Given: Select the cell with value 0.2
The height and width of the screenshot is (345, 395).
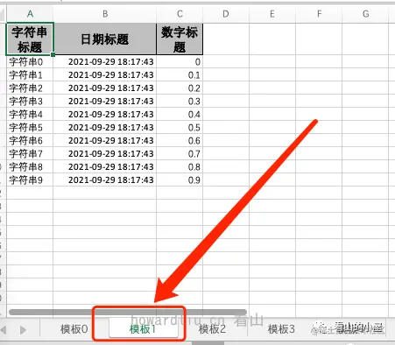Looking at the screenshot, I should click(180, 88).
